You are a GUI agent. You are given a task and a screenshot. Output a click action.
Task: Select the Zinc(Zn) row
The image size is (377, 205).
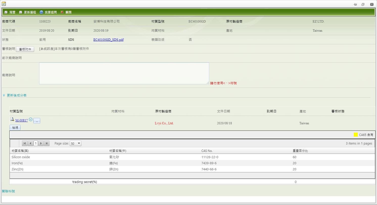coord(192,169)
